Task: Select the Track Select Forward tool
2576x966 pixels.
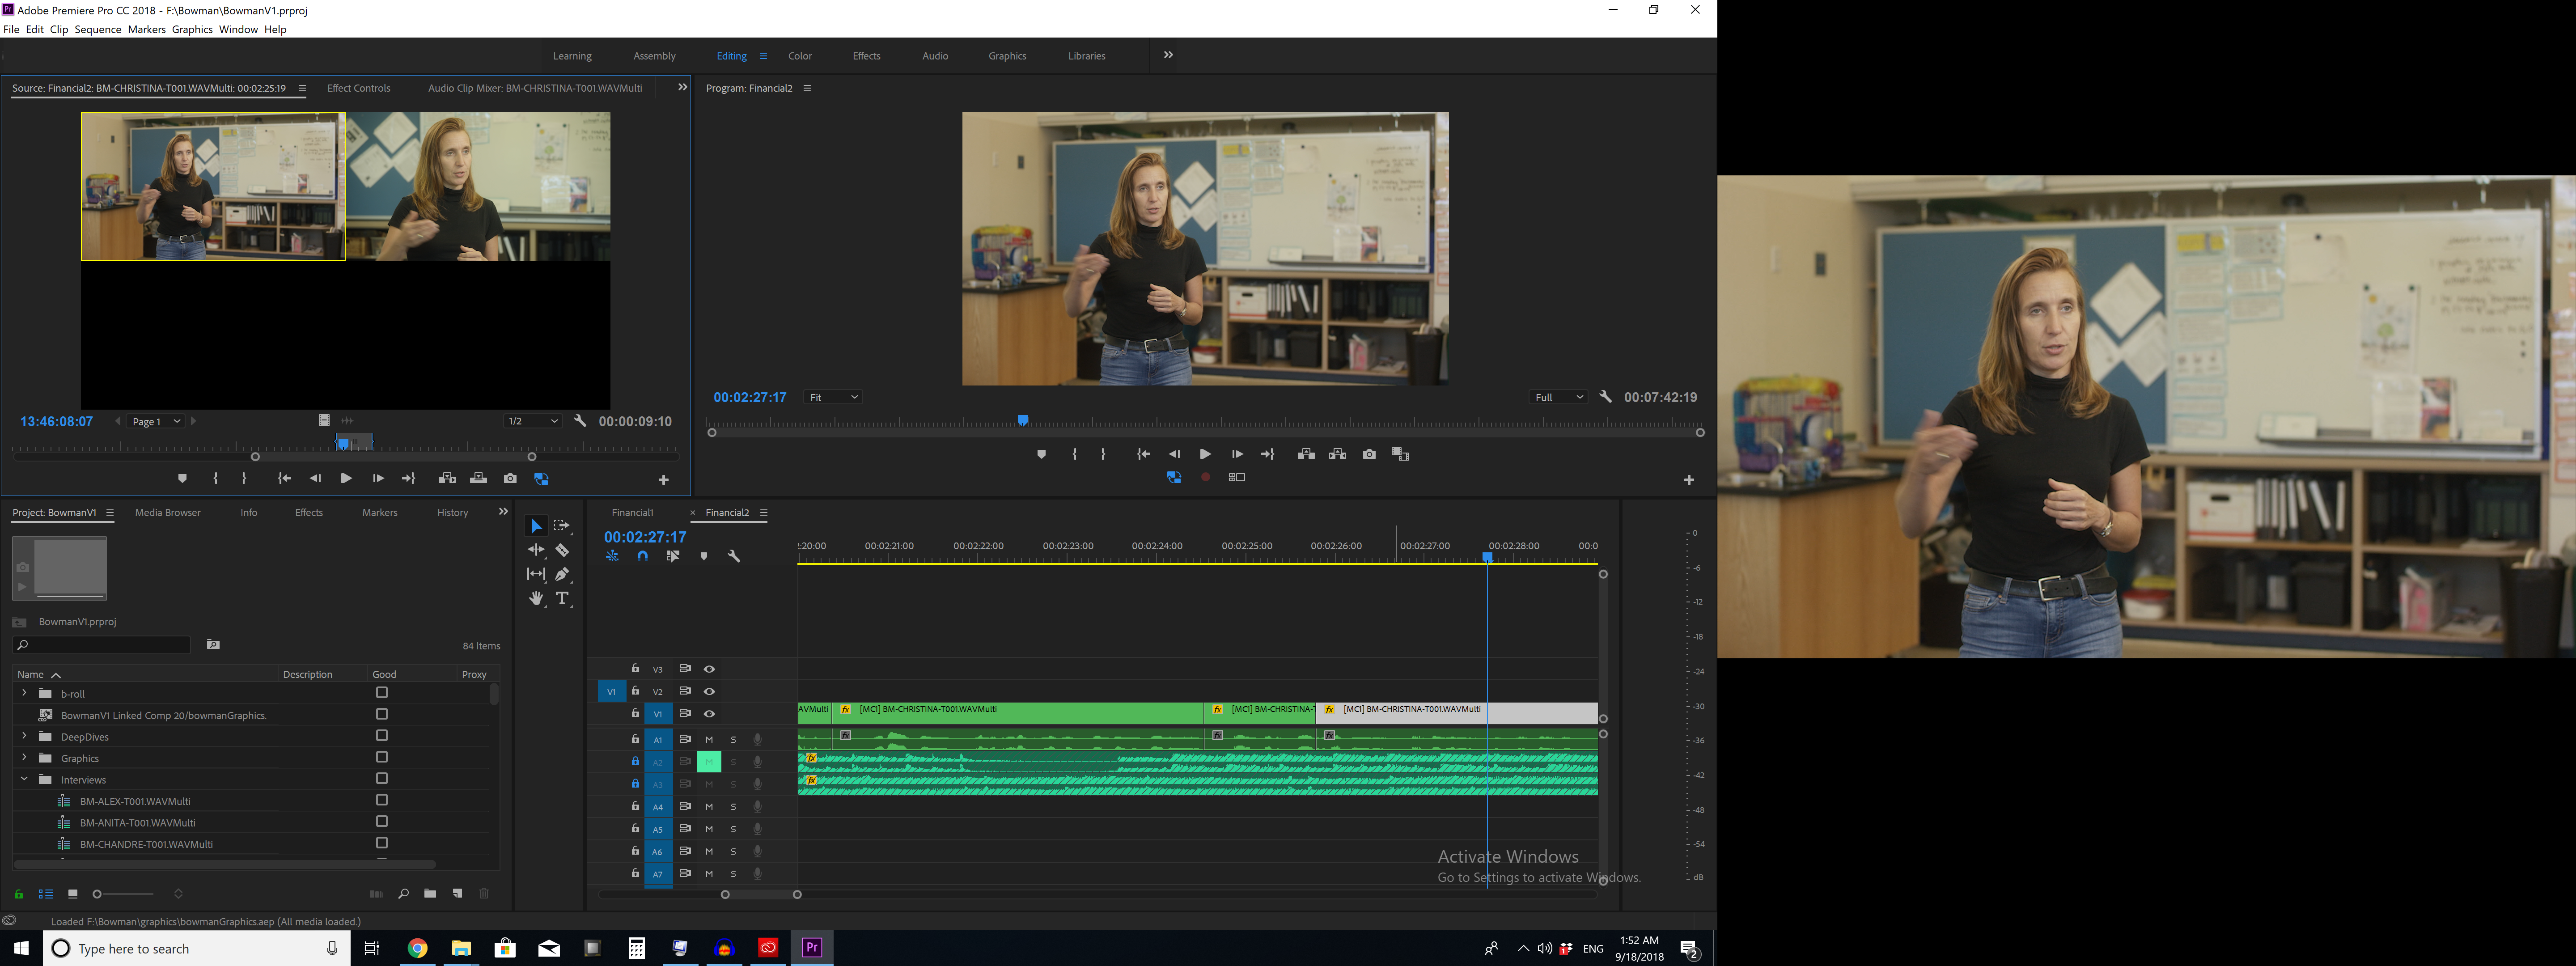Action: (562, 526)
